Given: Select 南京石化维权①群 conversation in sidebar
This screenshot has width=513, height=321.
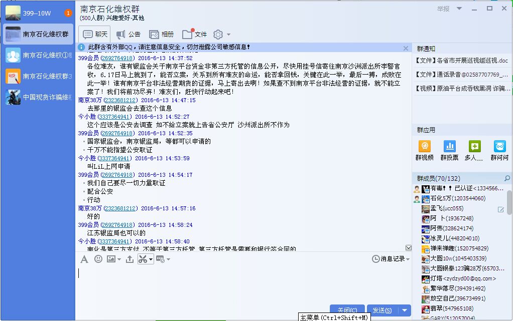Looking at the screenshot, I should (38, 55).
